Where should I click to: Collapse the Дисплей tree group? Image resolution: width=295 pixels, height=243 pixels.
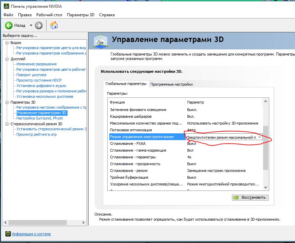tap(7, 59)
